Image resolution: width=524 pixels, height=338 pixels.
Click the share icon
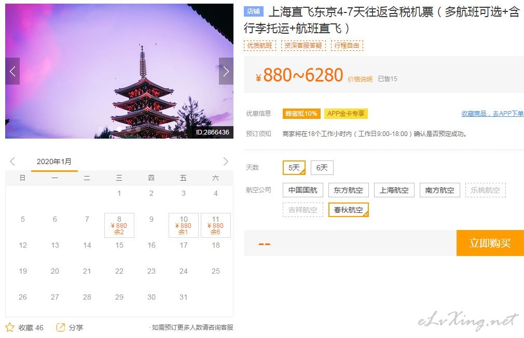click(61, 327)
